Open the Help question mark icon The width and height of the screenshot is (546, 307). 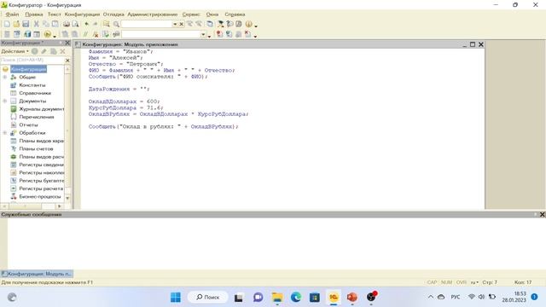[x=229, y=24]
